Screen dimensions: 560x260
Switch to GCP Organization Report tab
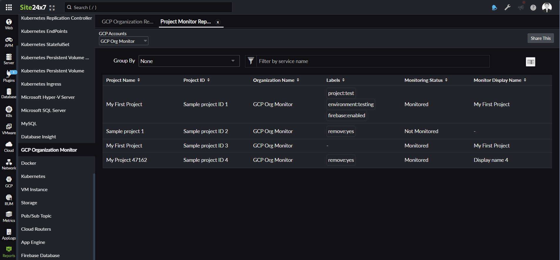(127, 22)
